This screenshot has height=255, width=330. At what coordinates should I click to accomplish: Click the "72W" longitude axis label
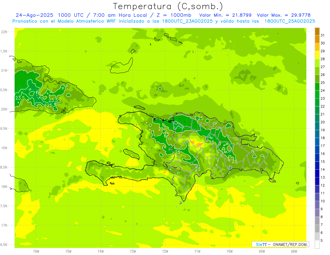click(165, 251)
